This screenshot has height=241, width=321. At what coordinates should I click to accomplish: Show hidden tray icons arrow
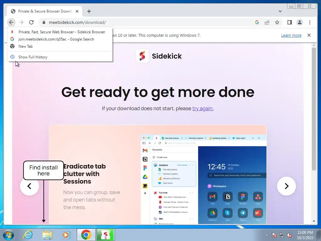(x=266, y=235)
